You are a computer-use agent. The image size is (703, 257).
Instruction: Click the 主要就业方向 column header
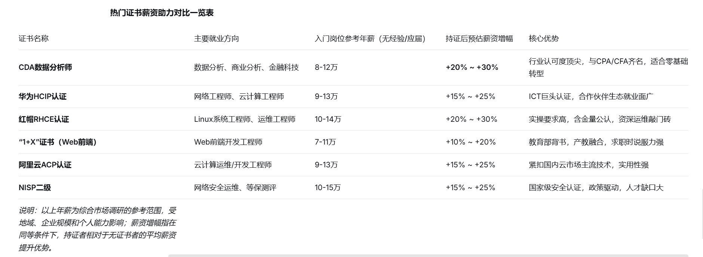[x=216, y=38]
